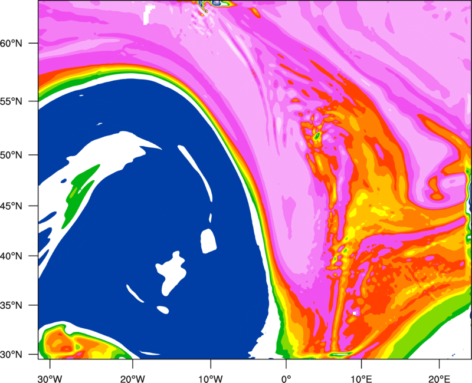Click the 30°N latitude label

[x=11, y=355]
